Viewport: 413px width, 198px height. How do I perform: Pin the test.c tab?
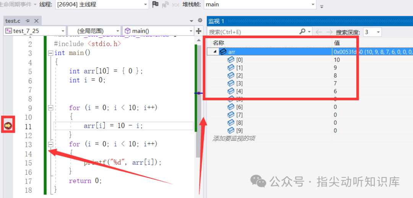click(28, 21)
